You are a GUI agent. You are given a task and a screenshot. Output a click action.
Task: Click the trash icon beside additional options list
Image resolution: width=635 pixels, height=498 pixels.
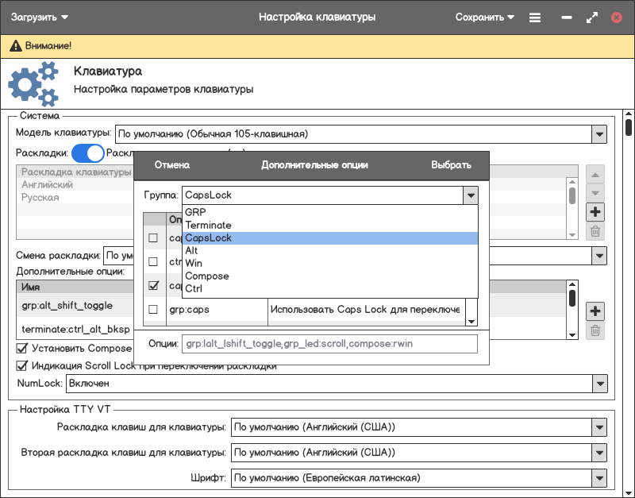click(x=595, y=331)
